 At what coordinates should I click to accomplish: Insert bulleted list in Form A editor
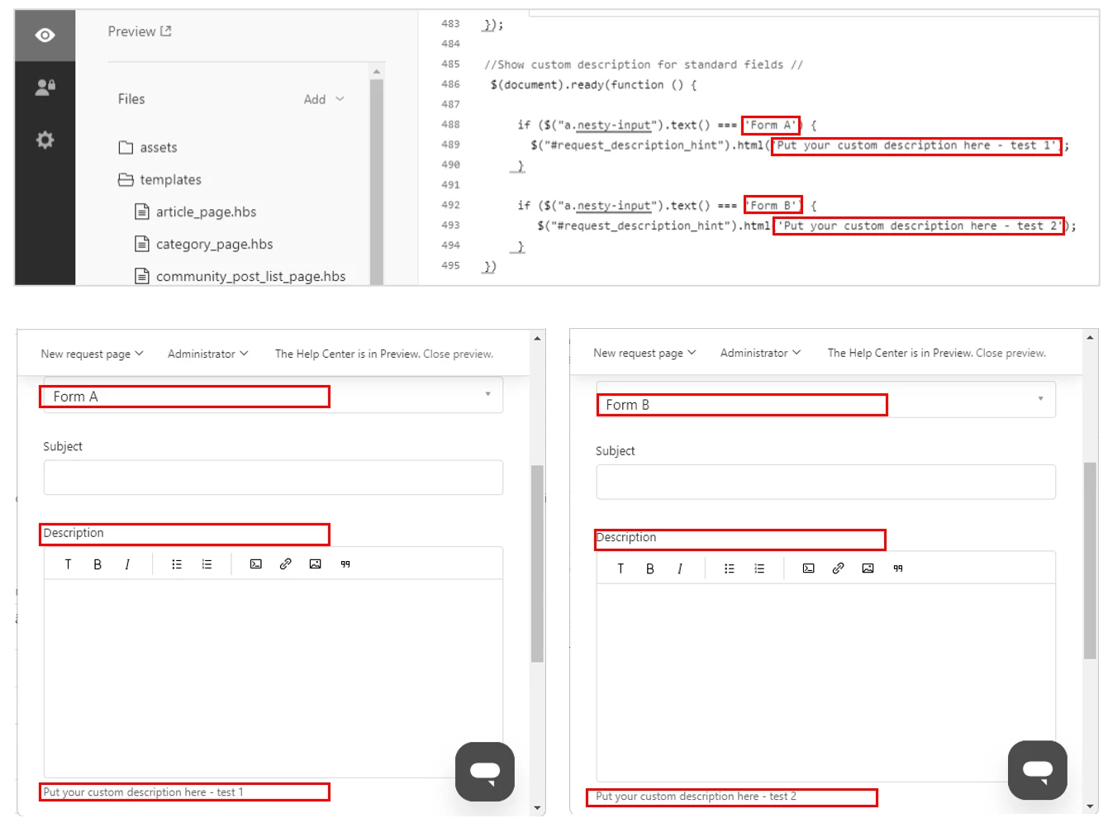177,564
